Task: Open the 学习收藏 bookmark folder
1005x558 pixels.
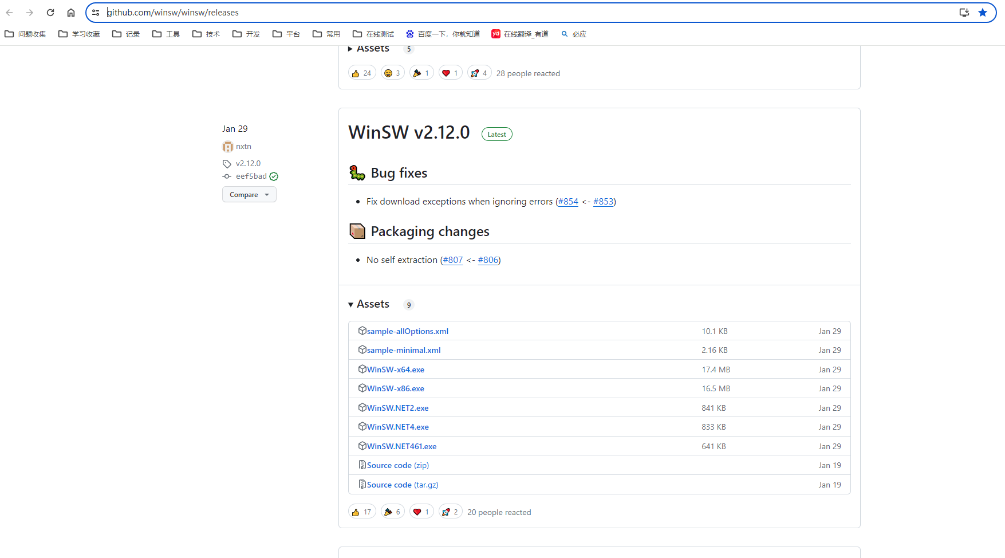Action: click(x=79, y=34)
